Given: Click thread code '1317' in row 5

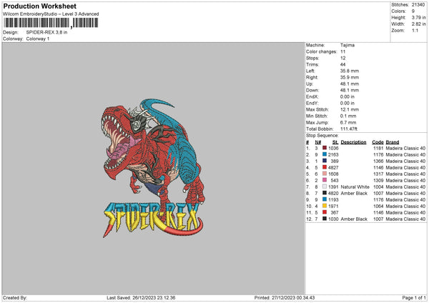Looking at the screenshot, I should (x=378, y=174).
